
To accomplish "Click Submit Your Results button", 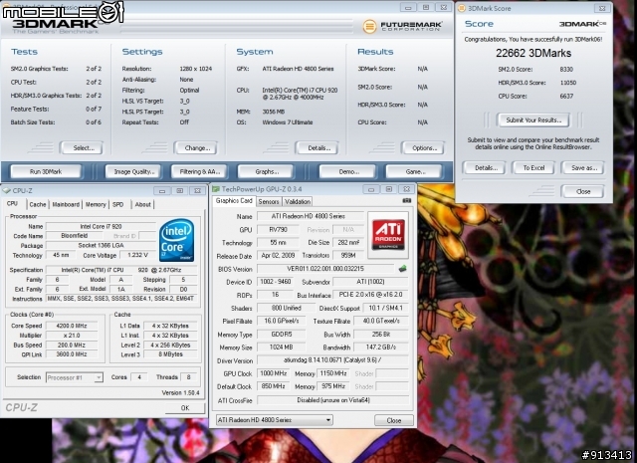I will (533, 119).
